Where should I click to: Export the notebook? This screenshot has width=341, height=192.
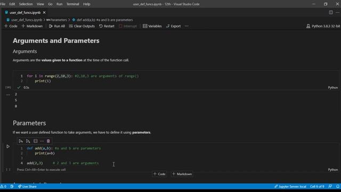[x=173, y=26]
